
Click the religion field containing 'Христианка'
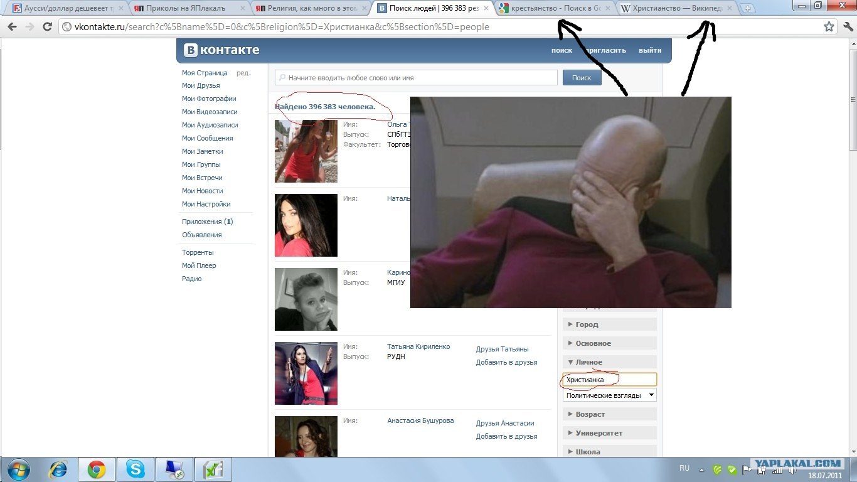pos(609,380)
